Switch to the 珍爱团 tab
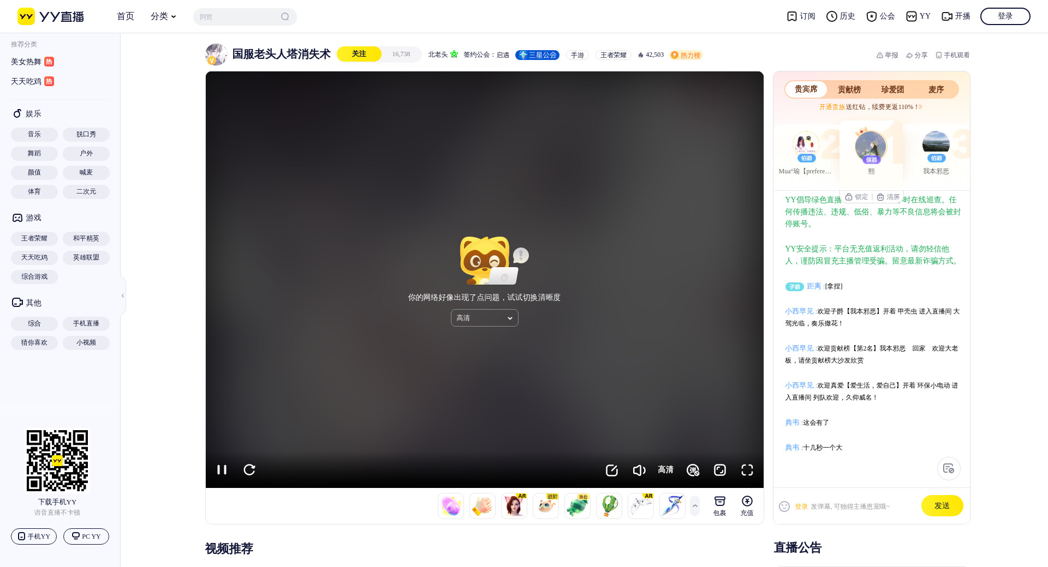This screenshot has width=1048, height=567. click(x=892, y=89)
